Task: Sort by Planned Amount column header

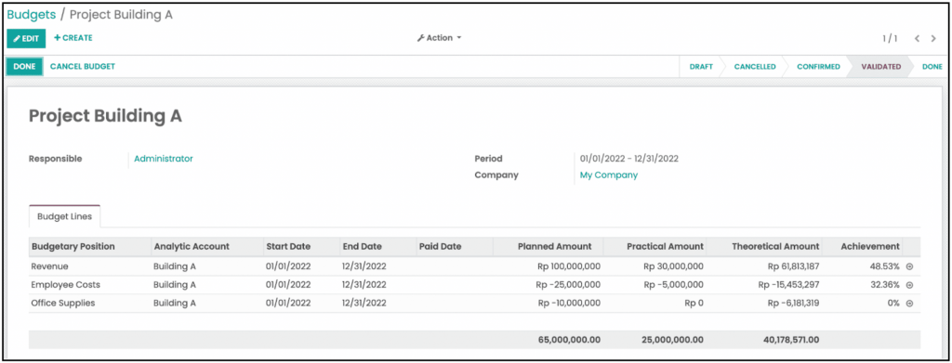Action: pos(549,247)
